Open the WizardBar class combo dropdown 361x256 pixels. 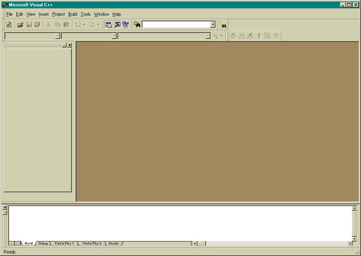[58, 36]
